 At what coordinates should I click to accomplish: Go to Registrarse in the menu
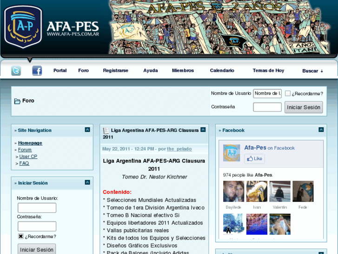[x=116, y=70]
